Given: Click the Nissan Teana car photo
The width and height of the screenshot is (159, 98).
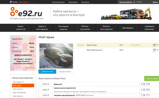Looking at the screenshot, I should coord(56,56).
